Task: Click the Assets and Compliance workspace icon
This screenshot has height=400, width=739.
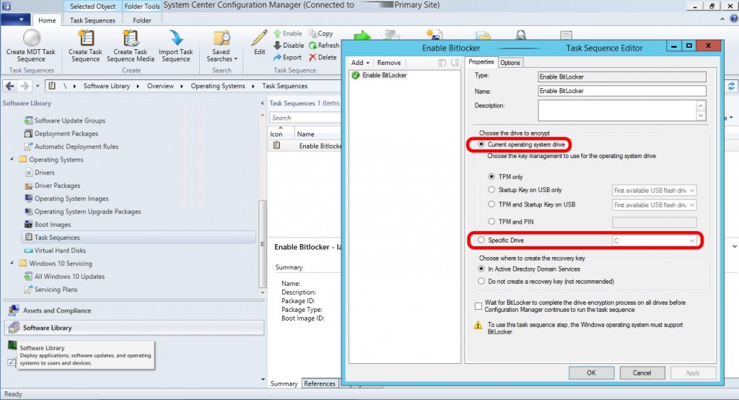Action: [14, 310]
